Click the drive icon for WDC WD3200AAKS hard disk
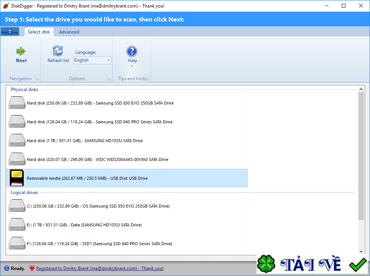This screenshot has height=276, width=370. click(x=17, y=159)
